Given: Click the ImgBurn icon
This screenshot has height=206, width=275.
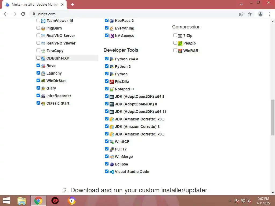Looking at the screenshot, I should point(43,28).
